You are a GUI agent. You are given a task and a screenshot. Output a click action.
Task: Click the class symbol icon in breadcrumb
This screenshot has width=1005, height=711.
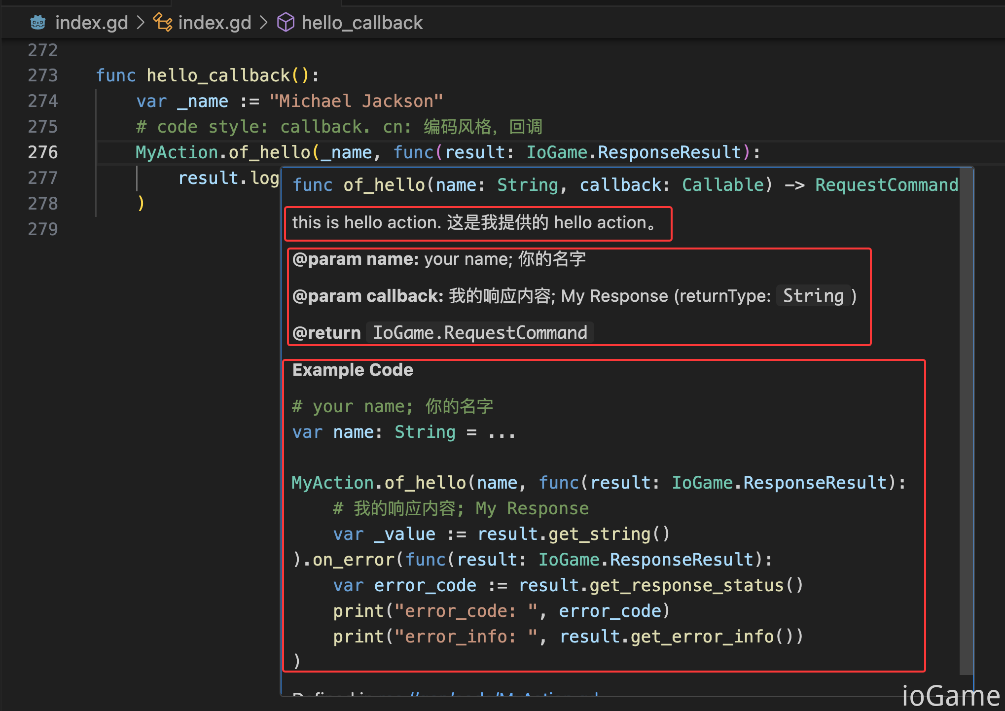tap(163, 22)
